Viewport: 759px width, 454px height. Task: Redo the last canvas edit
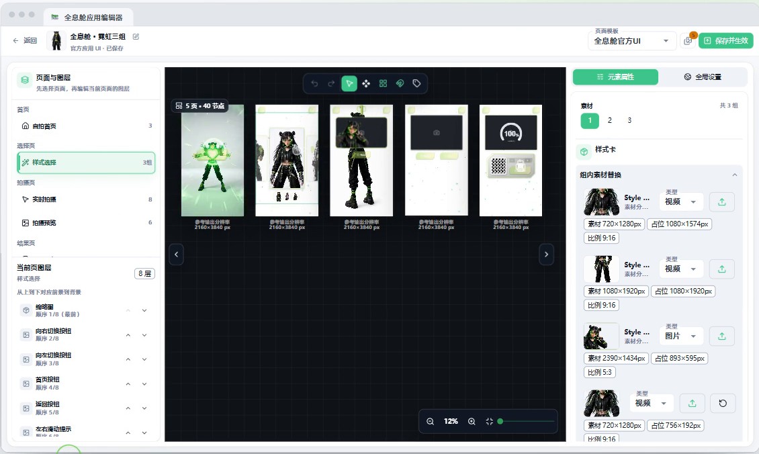(x=332, y=84)
